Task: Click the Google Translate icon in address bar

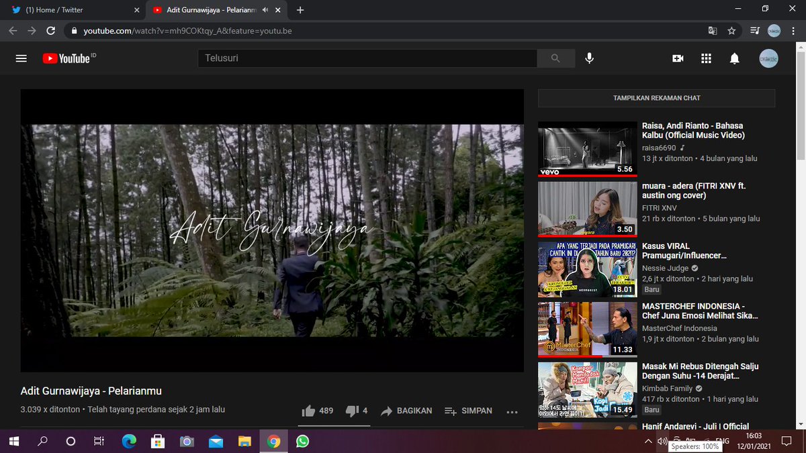Action: point(713,31)
